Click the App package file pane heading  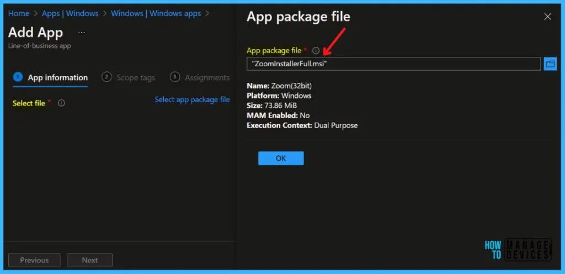point(299,17)
